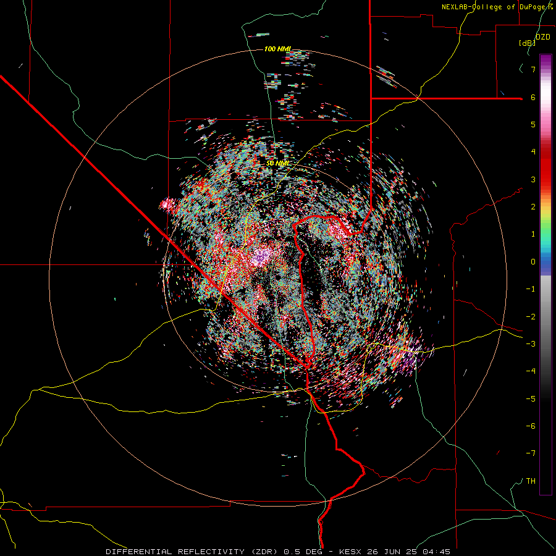
Task: Click the "0" value on the dB scale
Action: click(x=533, y=262)
